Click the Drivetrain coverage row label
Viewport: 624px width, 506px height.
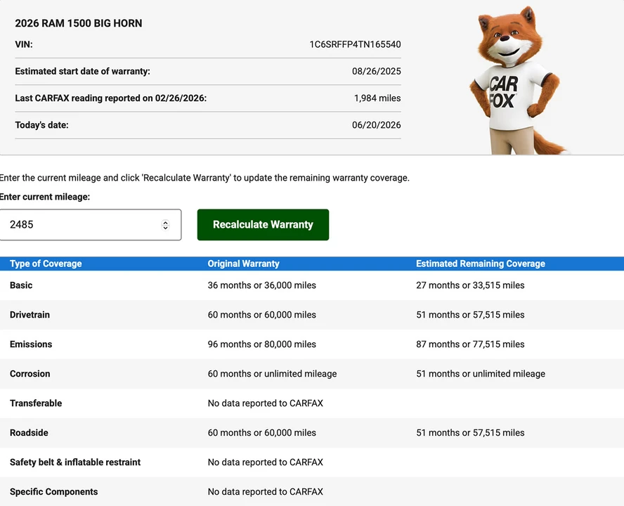pyautogui.click(x=30, y=315)
